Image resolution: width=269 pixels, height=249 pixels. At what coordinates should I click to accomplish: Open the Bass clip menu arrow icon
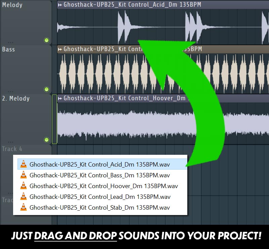(60, 49)
